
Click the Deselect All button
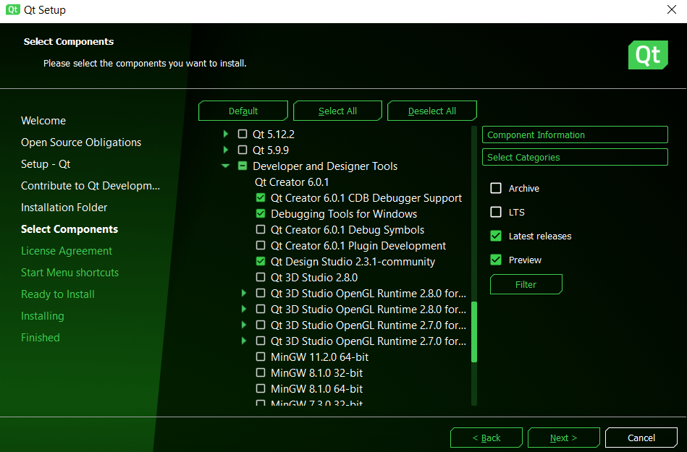click(x=432, y=111)
